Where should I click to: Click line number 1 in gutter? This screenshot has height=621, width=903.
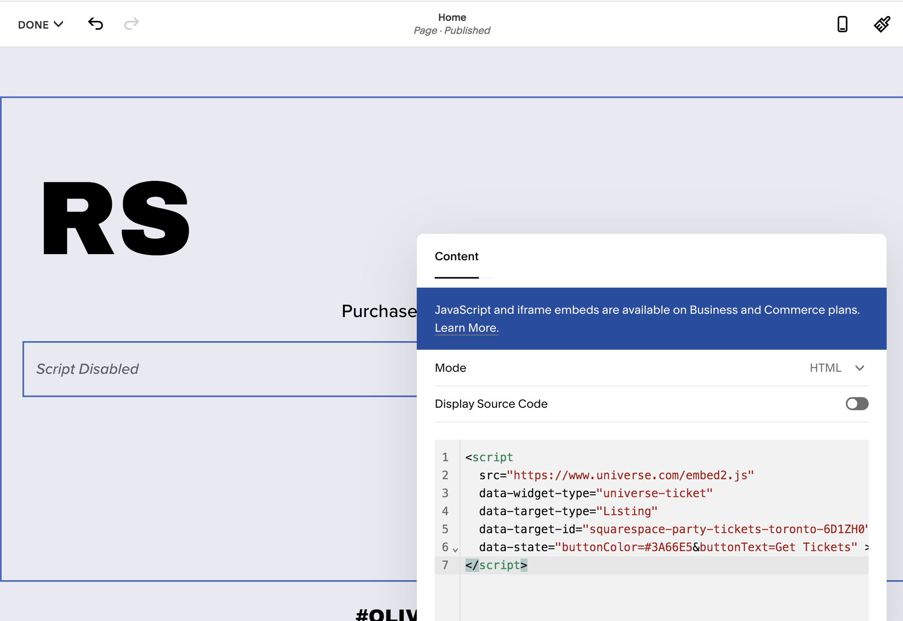pyautogui.click(x=445, y=457)
